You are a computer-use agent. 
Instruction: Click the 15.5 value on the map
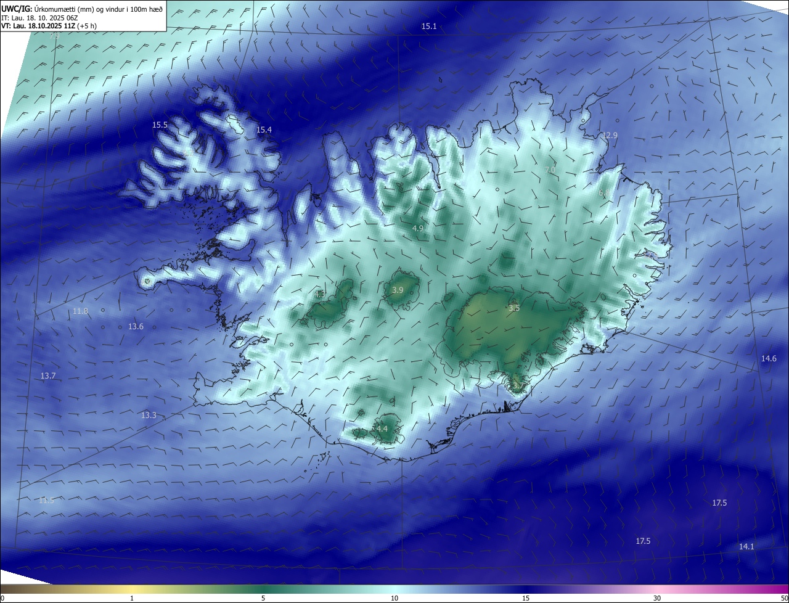(x=160, y=125)
